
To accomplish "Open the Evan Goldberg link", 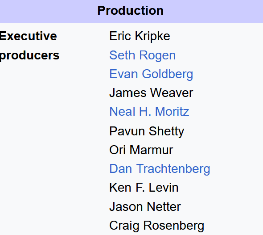I will point(151,74).
